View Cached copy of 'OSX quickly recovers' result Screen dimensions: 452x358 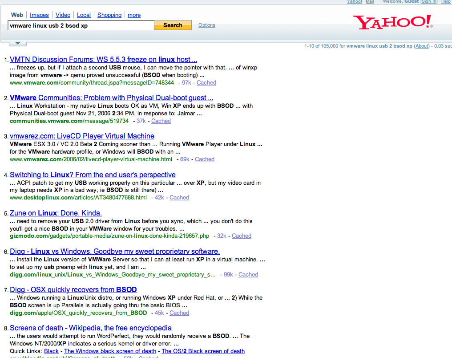click(x=179, y=313)
